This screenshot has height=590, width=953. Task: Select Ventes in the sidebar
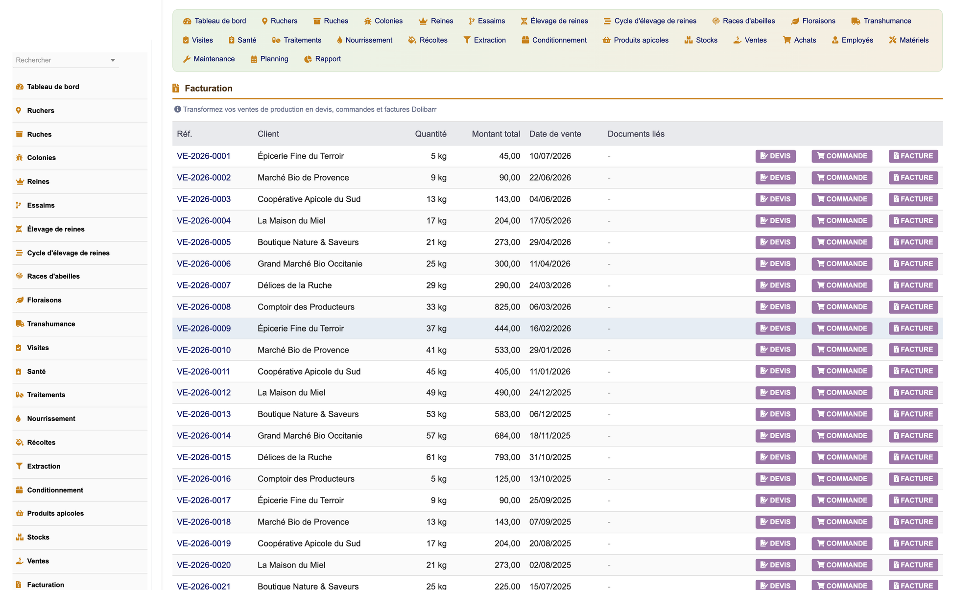pyautogui.click(x=38, y=561)
